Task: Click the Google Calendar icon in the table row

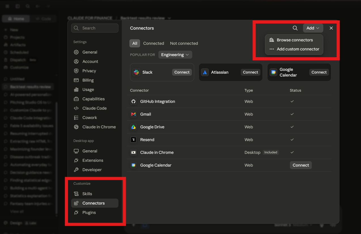Action: (x=133, y=165)
